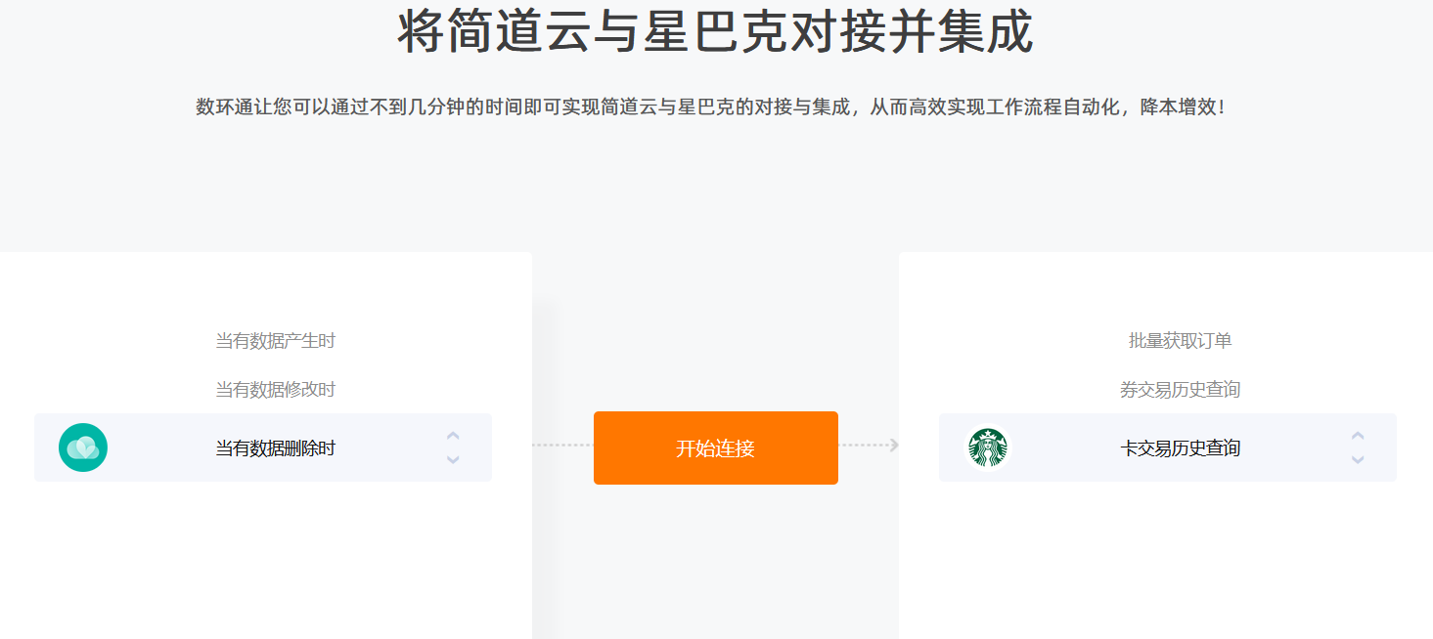Click the Starbucks logo icon
Screen dimensions: 1433x639
(x=988, y=447)
